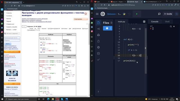Go back in the left browser window
Image resolution: width=180 pixels, height=101 pixels.
pyautogui.click(x=6, y=6)
